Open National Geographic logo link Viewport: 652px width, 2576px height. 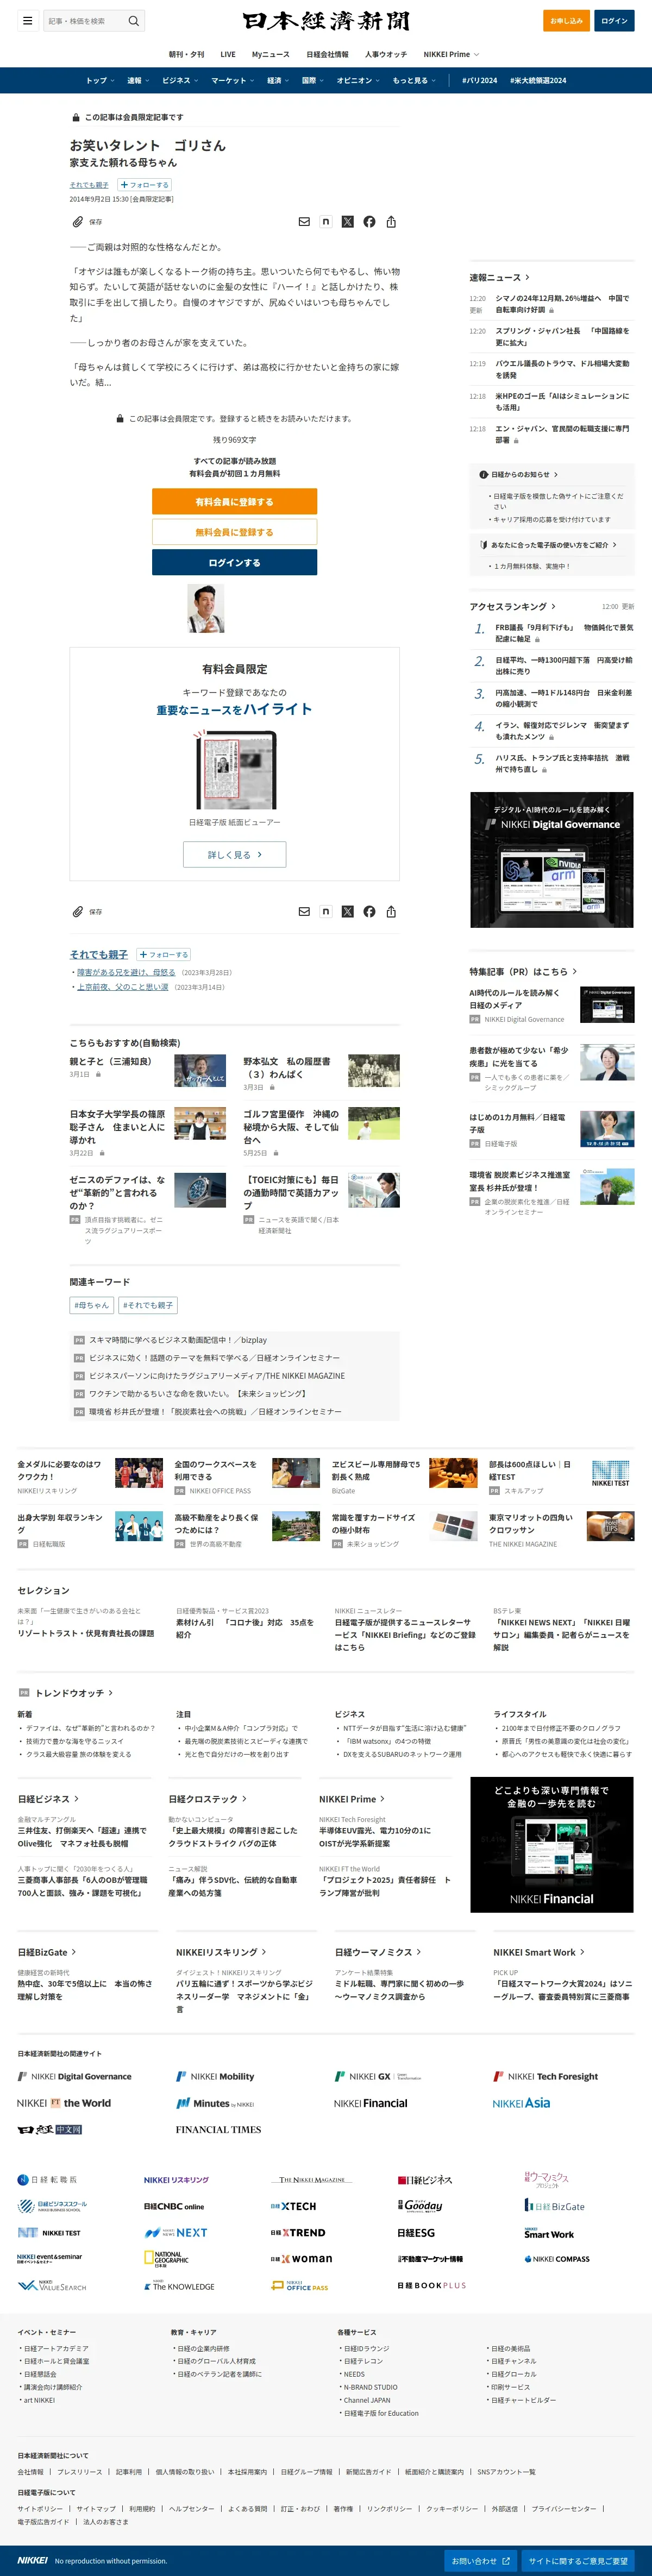pyautogui.click(x=166, y=2258)
